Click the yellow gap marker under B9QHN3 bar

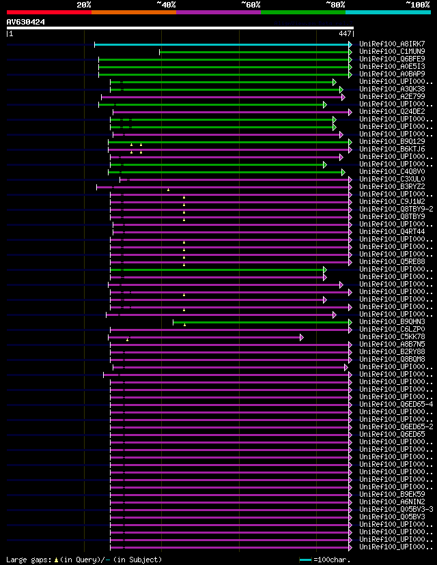coord(184,325)
